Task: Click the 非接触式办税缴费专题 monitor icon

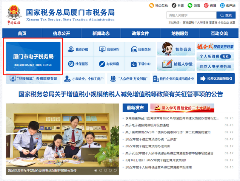Action: click(13, 79)
